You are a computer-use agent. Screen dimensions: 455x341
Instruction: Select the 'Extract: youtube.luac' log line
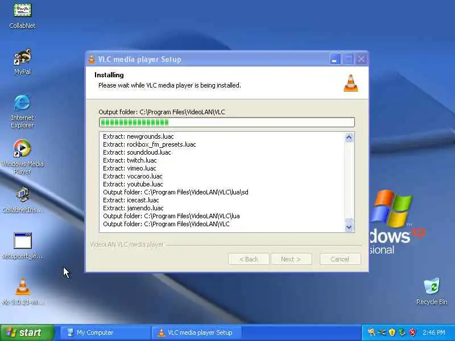(x=133, y=184)
